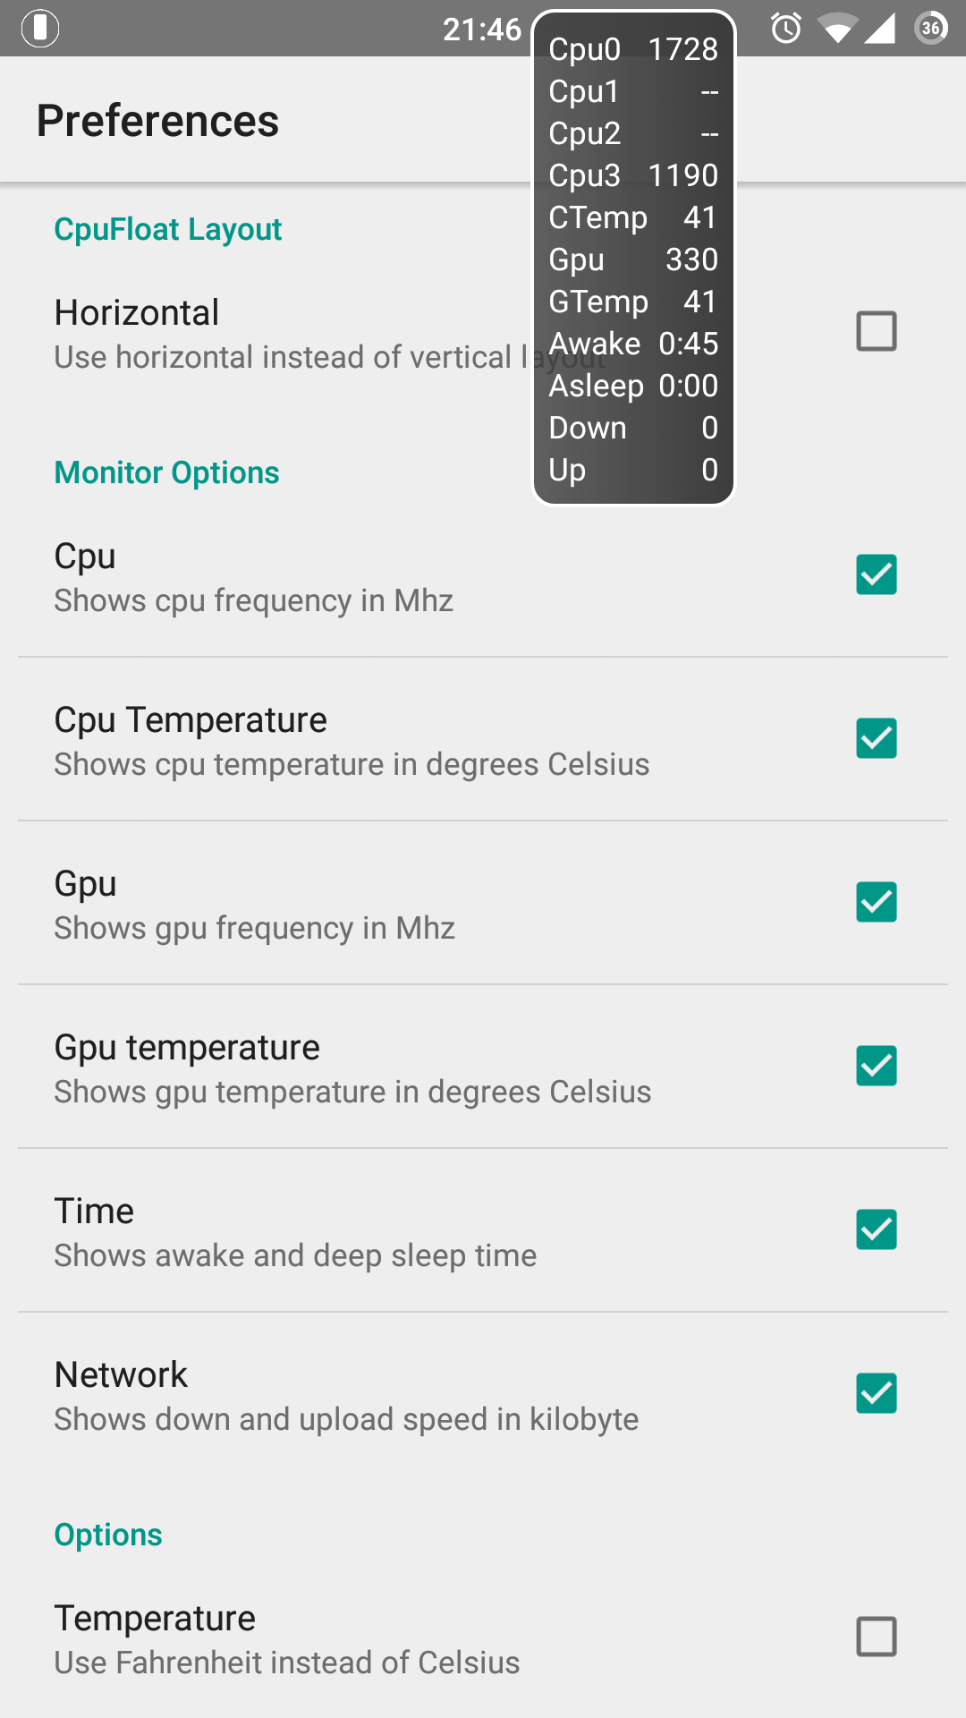
Task: Tap the Wi-Fi signal status icon
Action: pos(836,30)
